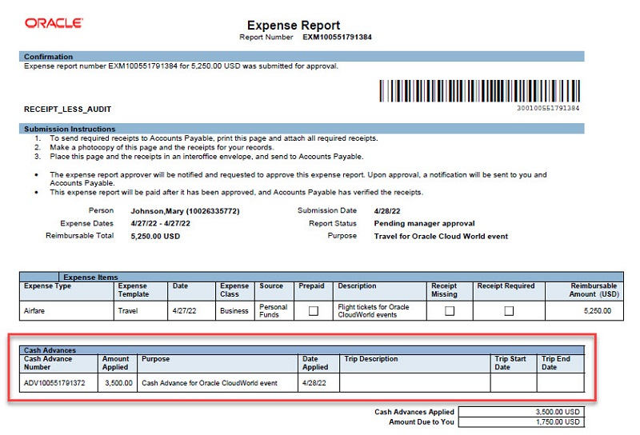640x435 pixels.
Task: Select report number EXM100551791384 in header
Action: pos(337,37)
